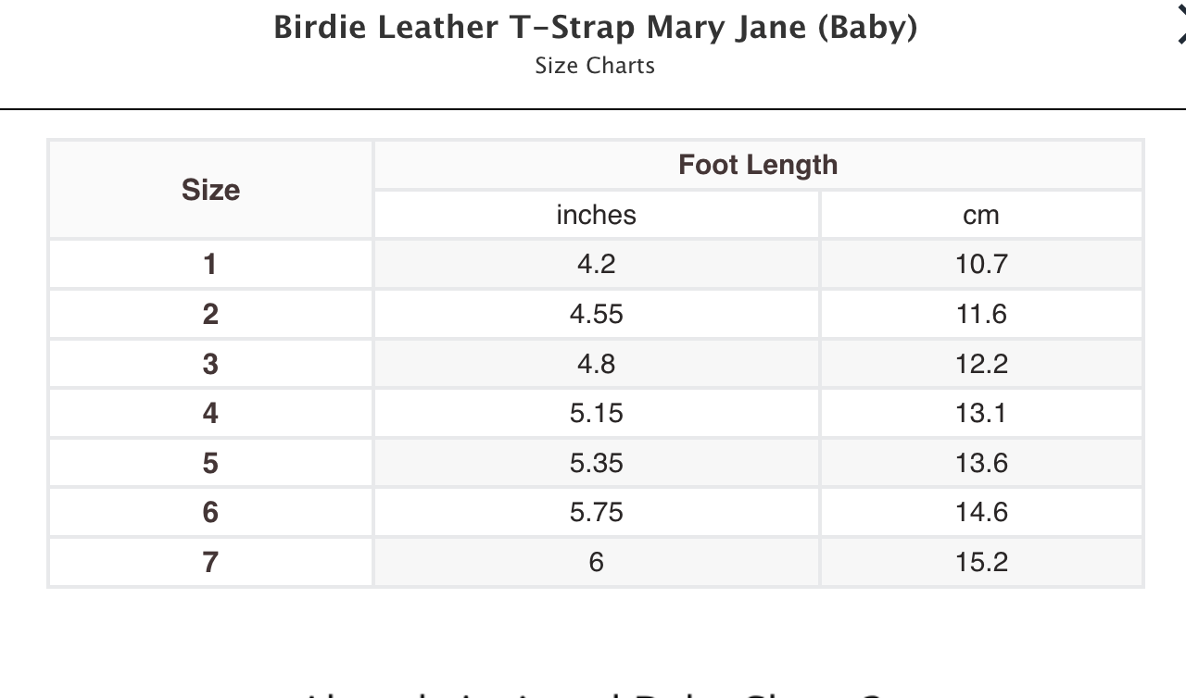Click the size 4 row label
Viewport: 1186px width, 698px height.
coord(210,413)
